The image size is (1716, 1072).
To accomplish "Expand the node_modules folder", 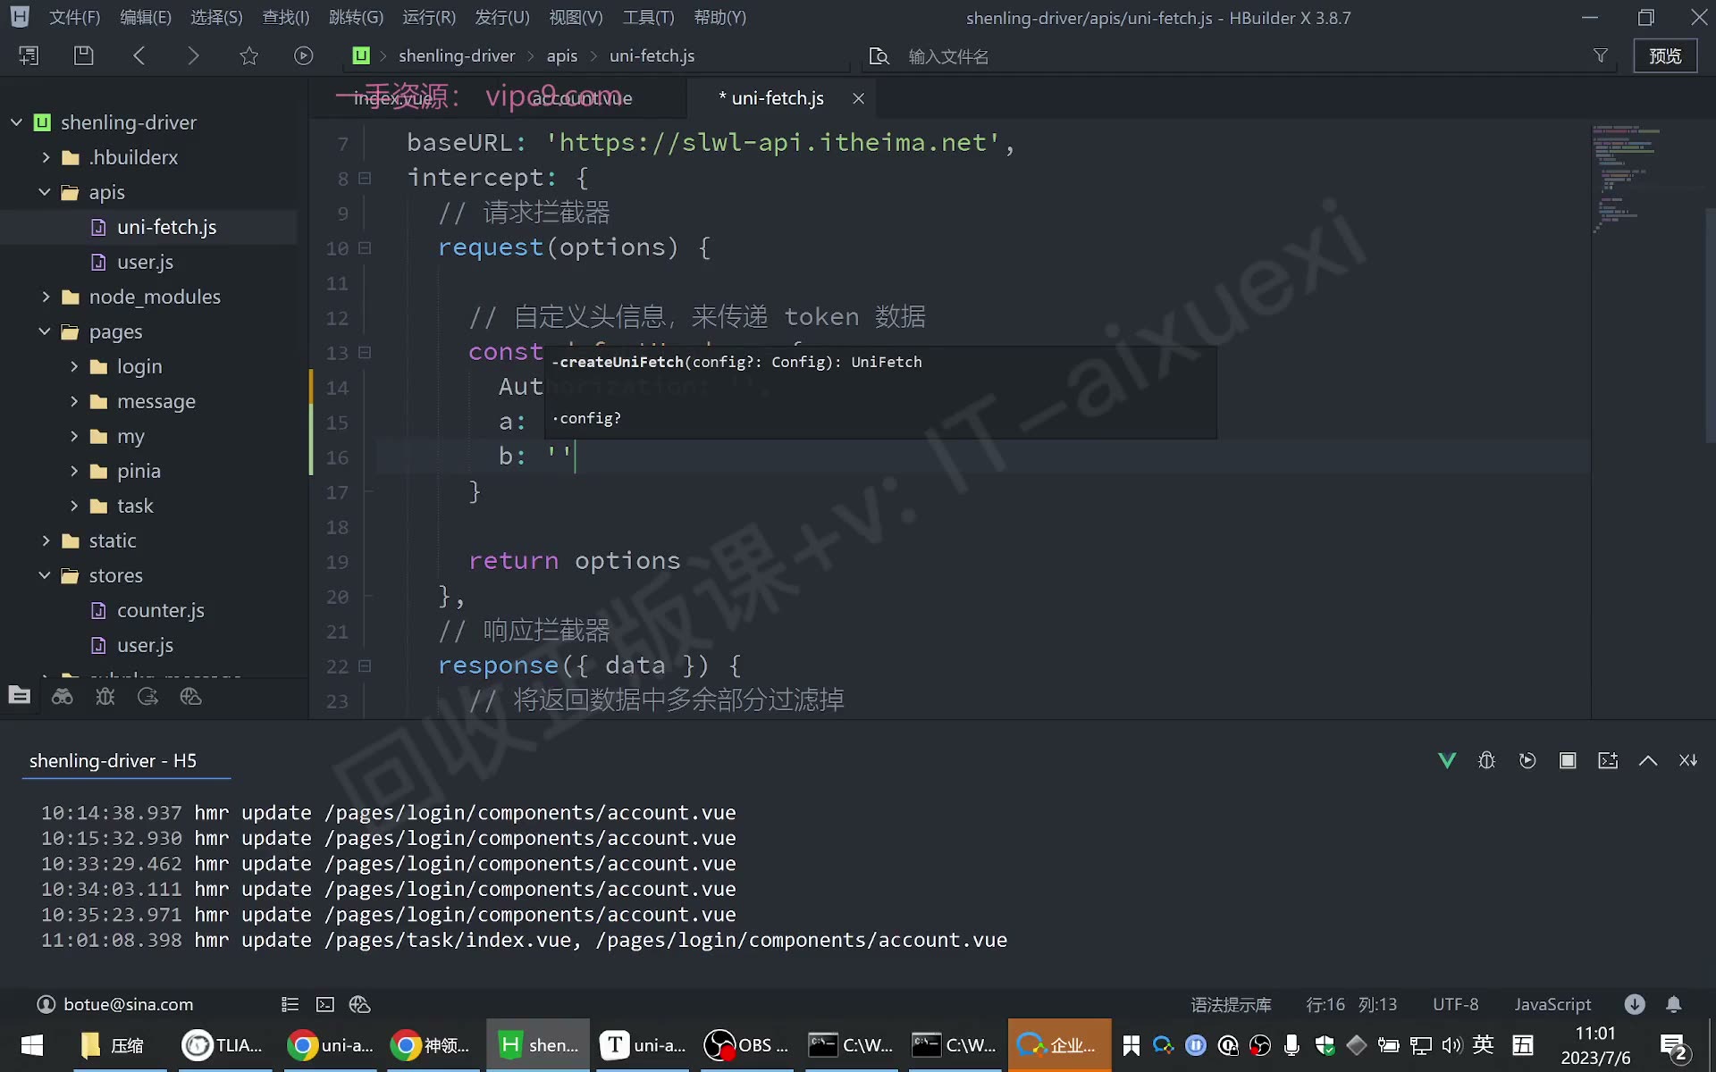I will tap(46, 297).
